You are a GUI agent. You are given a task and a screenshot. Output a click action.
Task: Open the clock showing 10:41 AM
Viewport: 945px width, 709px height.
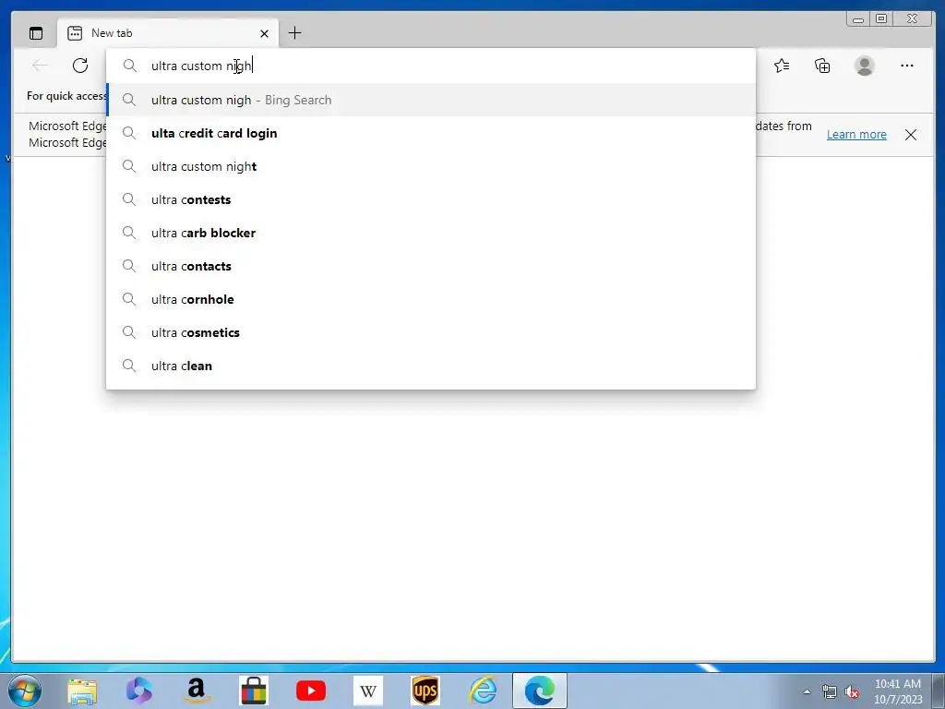point(898,691)
